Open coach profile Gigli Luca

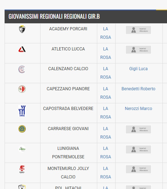coord(138,69)
